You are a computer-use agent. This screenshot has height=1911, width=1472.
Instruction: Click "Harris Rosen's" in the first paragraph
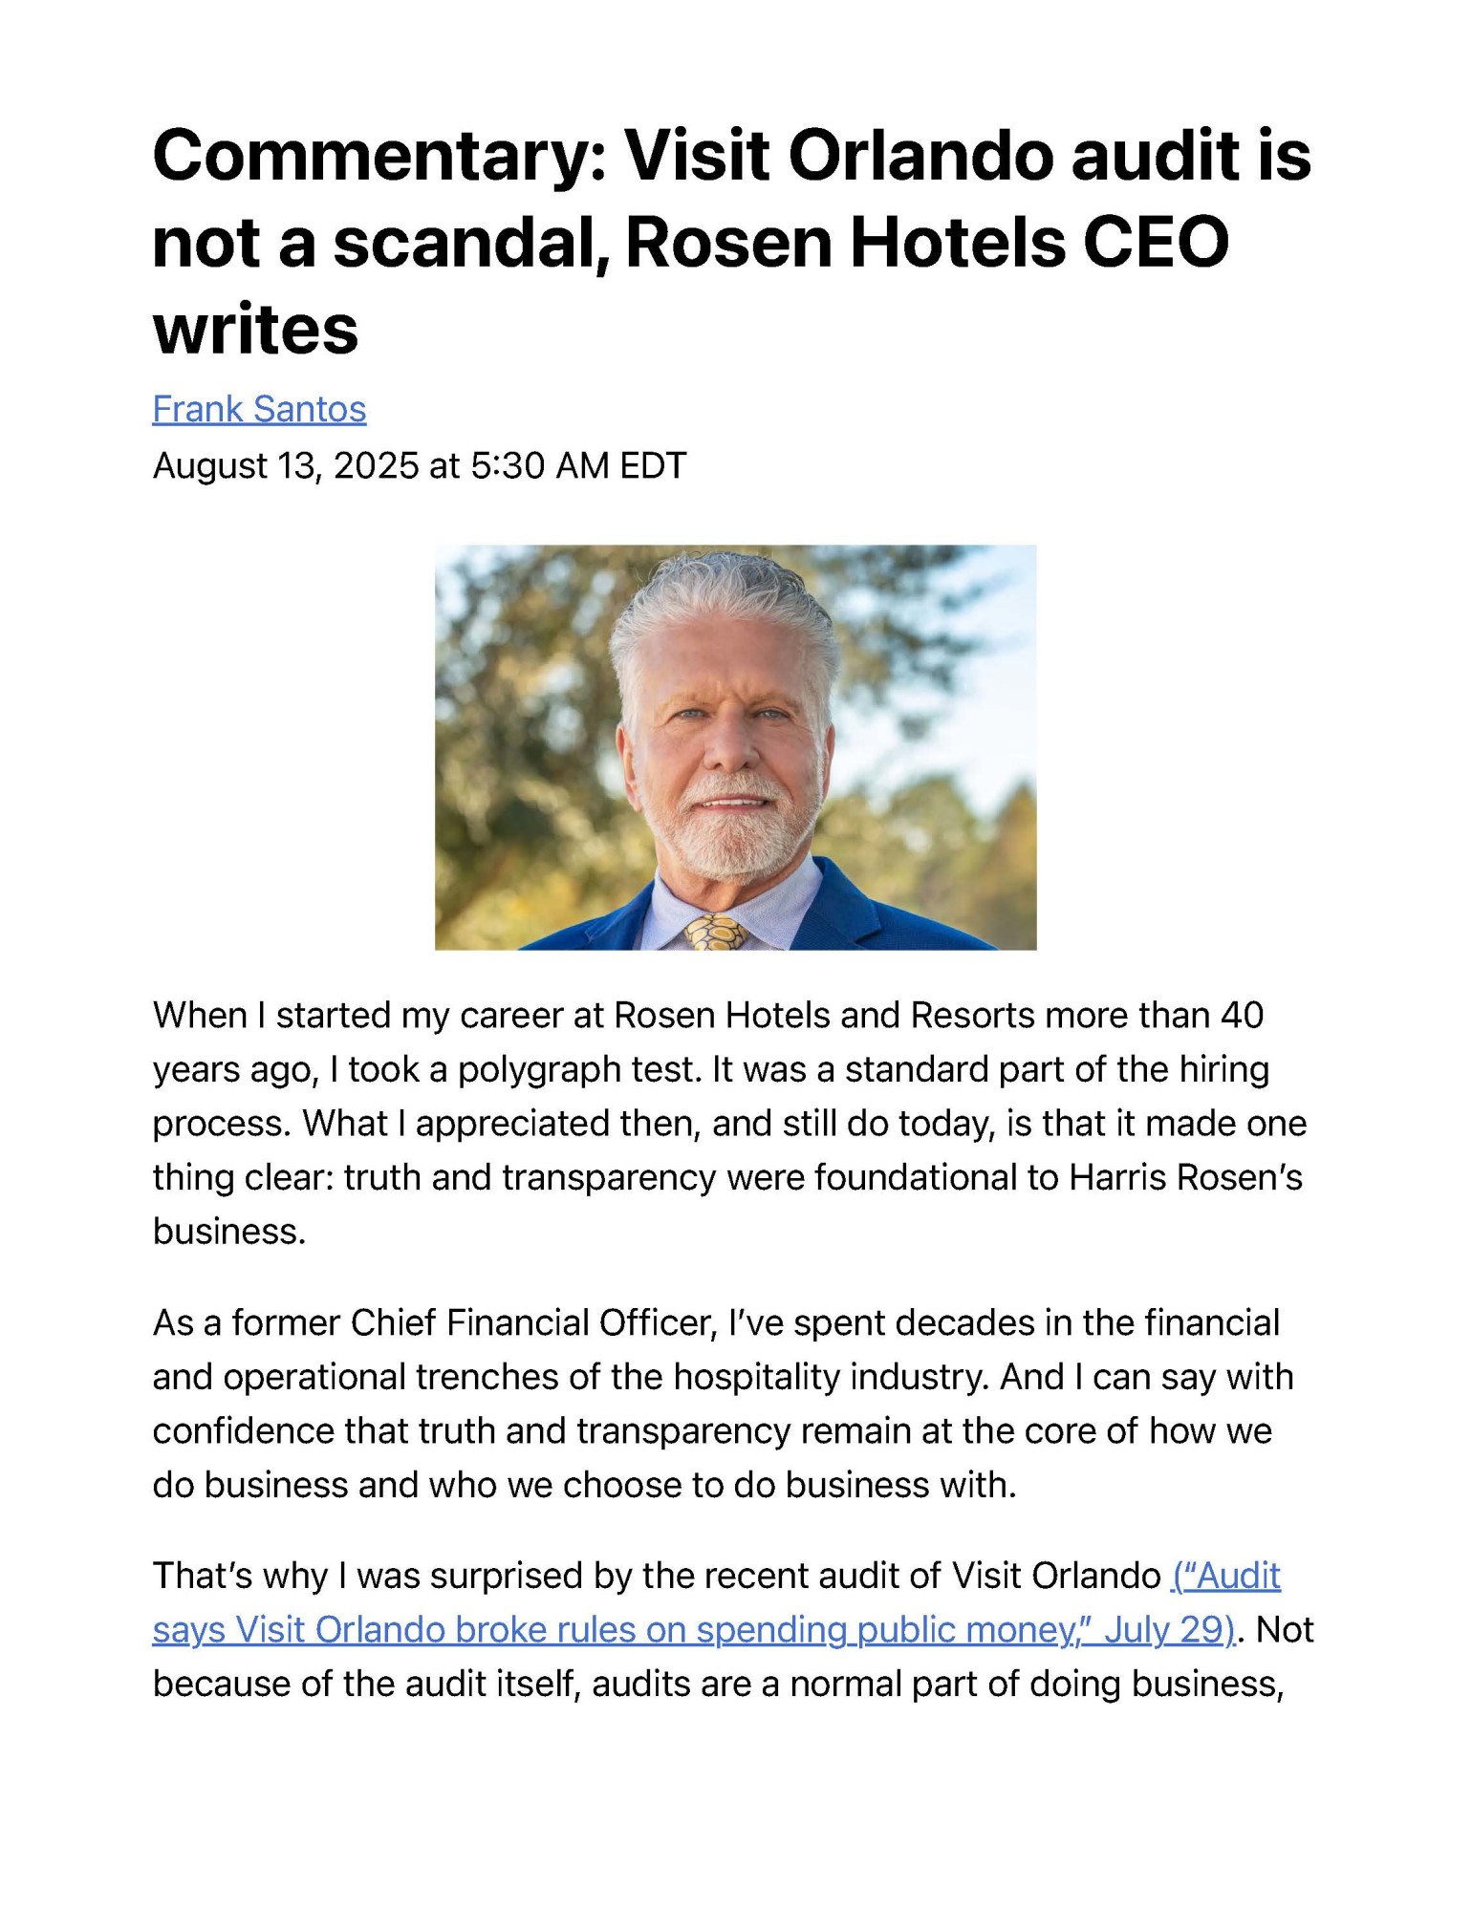pyautogui.click(x=1185, y=1177)
